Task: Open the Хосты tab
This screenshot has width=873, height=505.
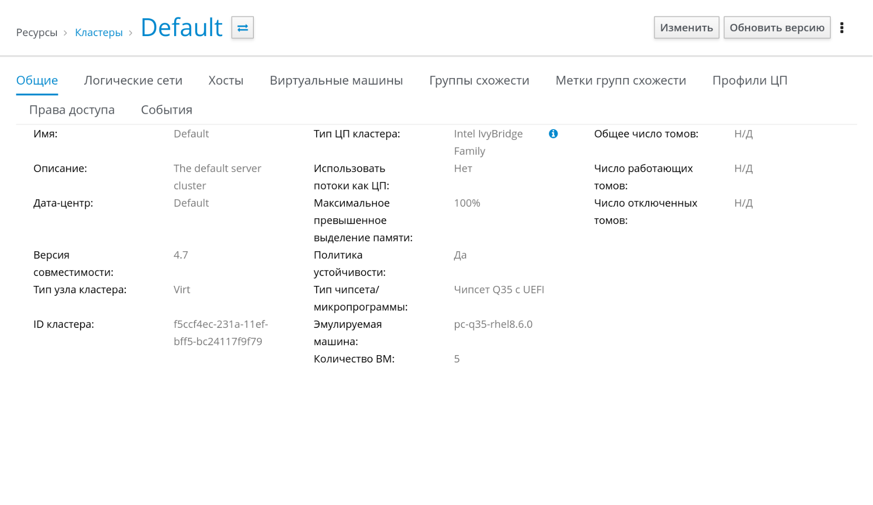Action: (x=226, y=81)
